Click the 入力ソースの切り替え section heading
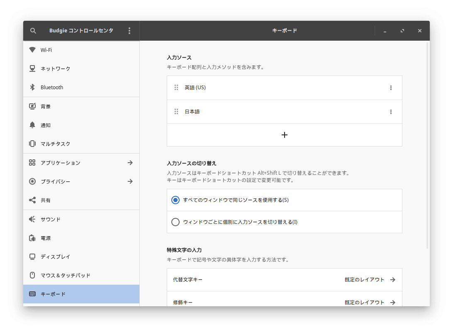 [192, 163]
